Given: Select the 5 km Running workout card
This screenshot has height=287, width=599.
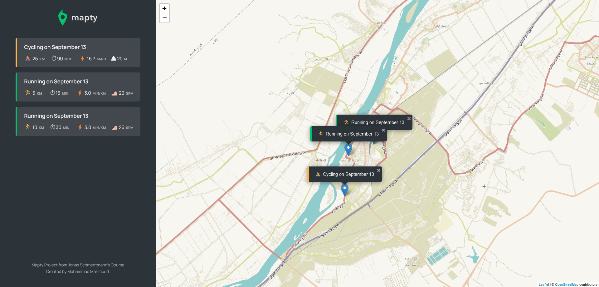Looking at the screenshot, I should tap(78, 87).
